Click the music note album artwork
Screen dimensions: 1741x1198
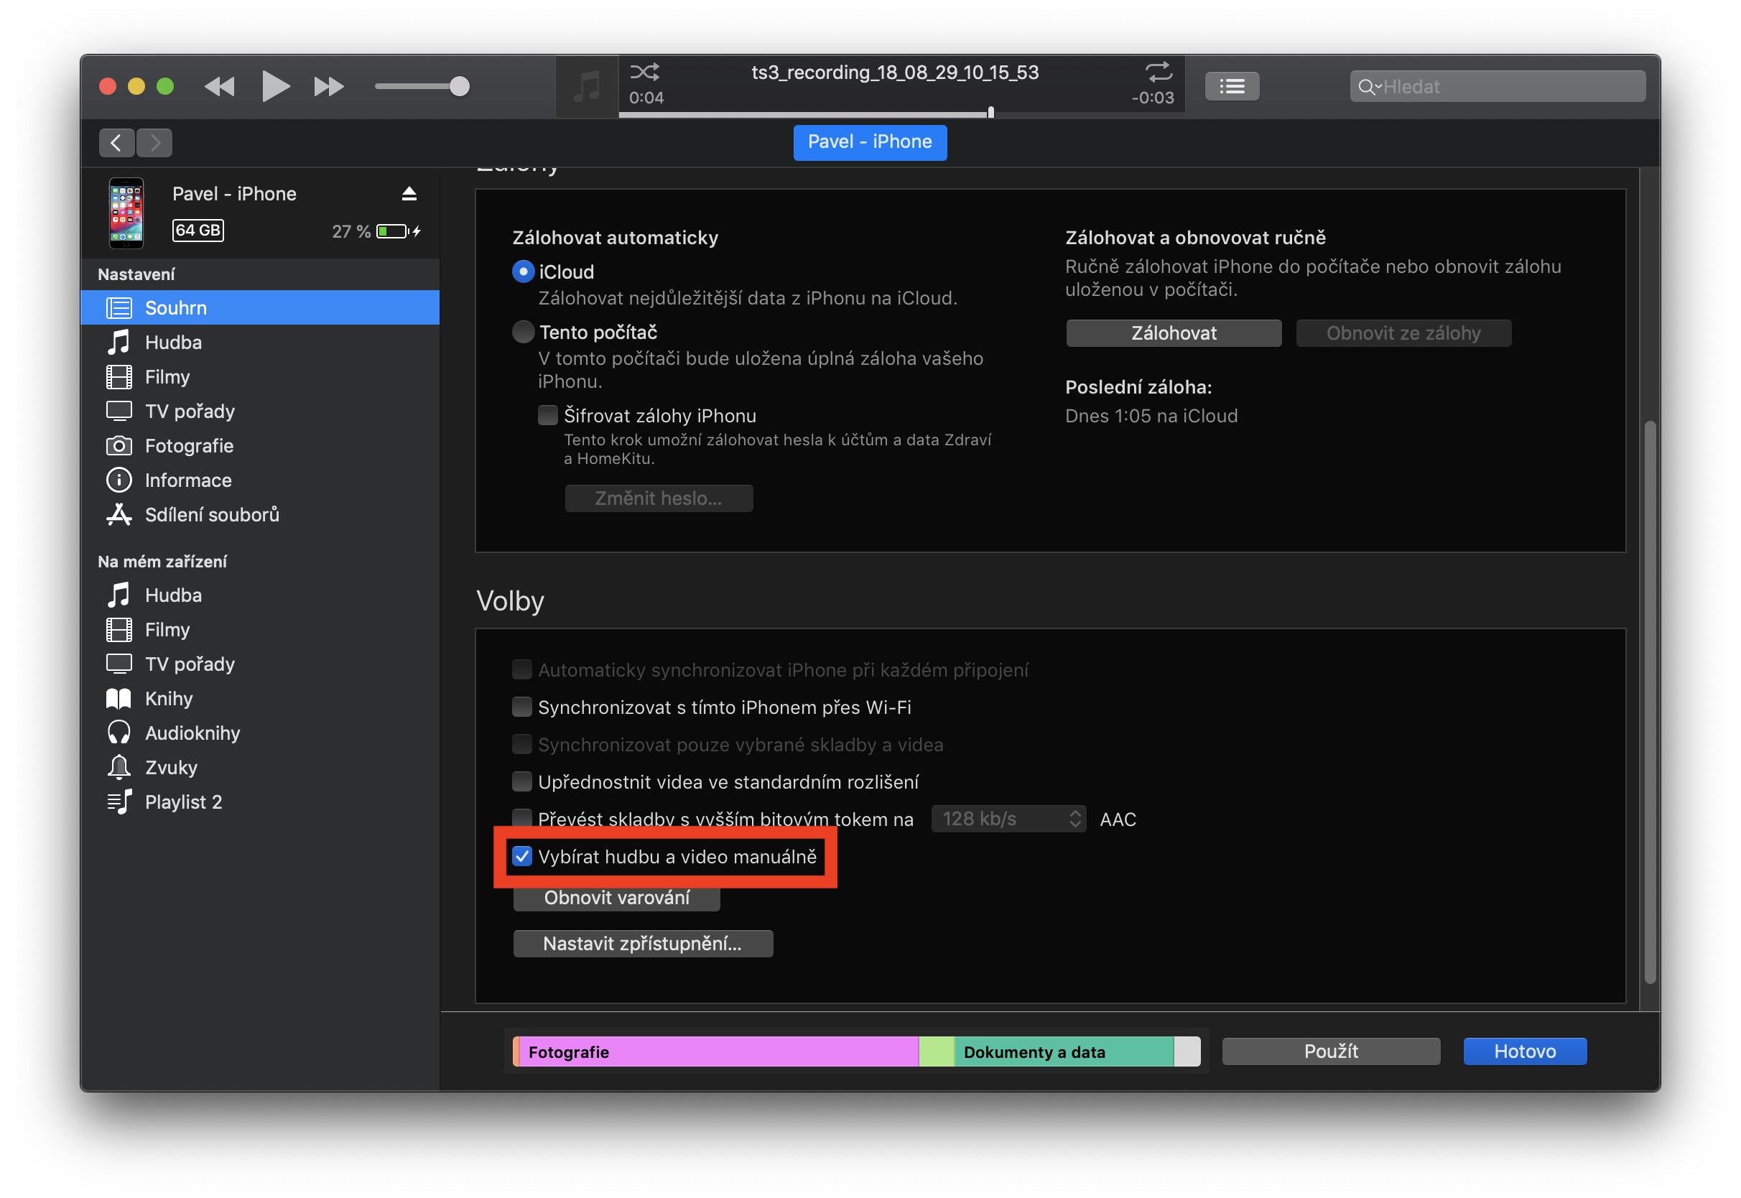(x=586, y=86)
